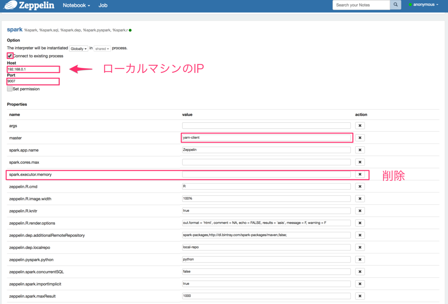Open the Notebook menu
448x304 pixels.
tap(76, 5)
